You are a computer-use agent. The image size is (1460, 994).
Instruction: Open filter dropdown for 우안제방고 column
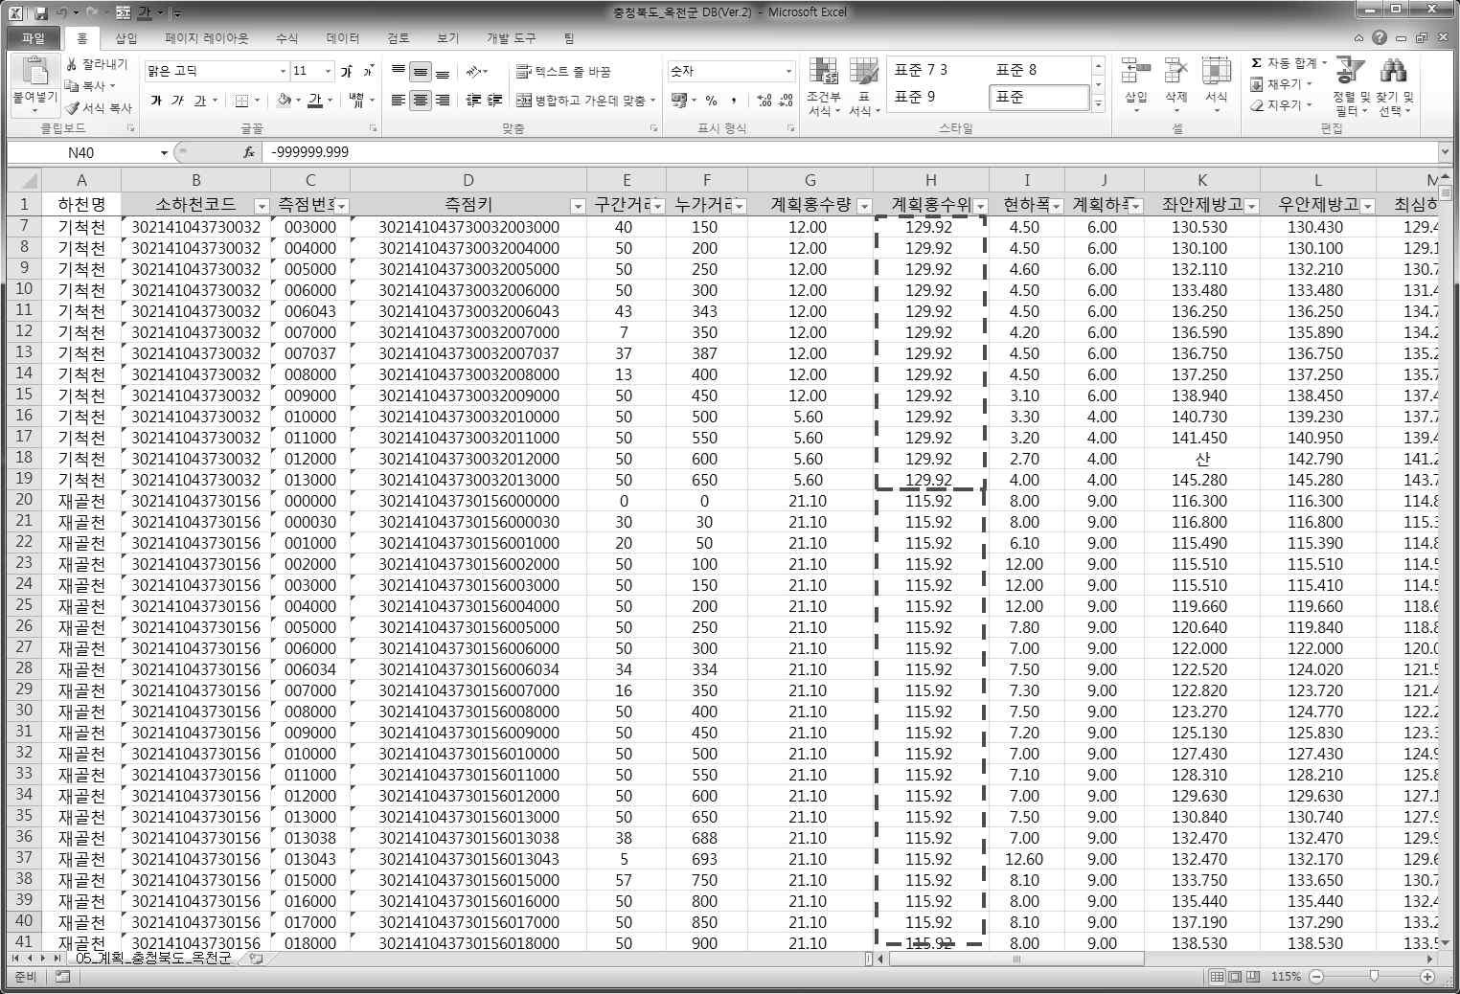click(1367, 206)
